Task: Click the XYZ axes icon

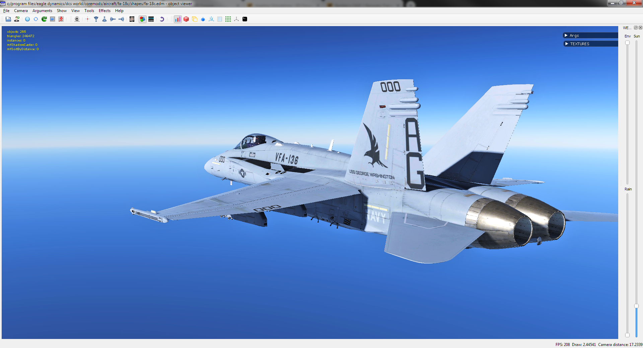Action: (236, 19)
